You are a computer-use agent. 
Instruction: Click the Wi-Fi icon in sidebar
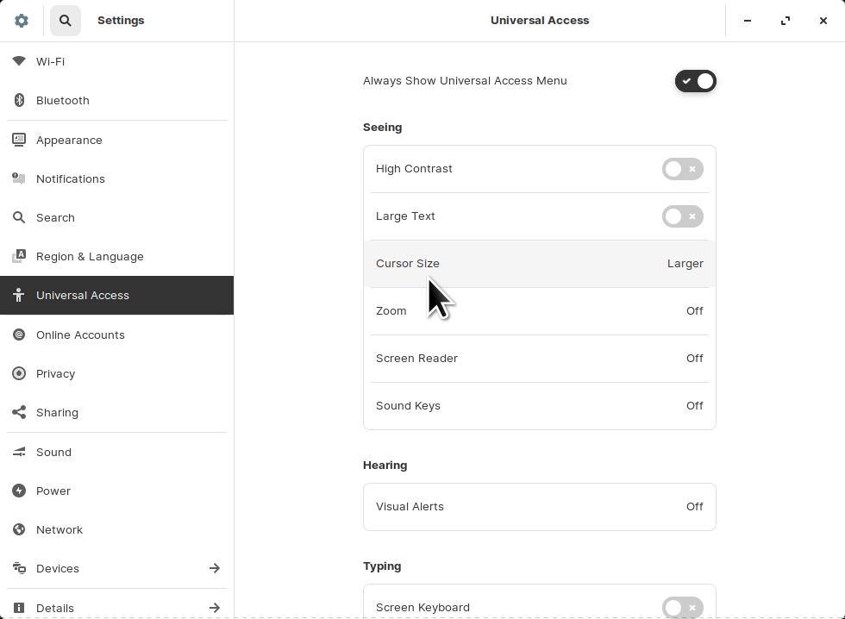coord(19,61)
